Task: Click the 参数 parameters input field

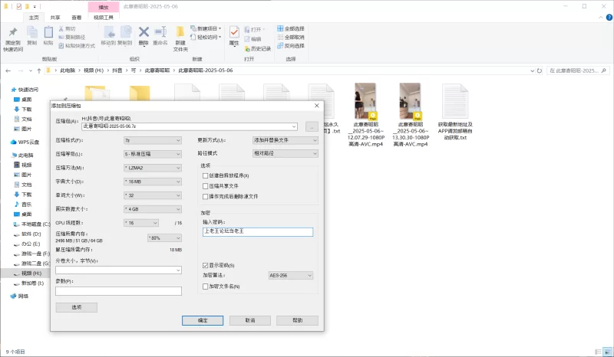Action: click(x=119, y=291)
